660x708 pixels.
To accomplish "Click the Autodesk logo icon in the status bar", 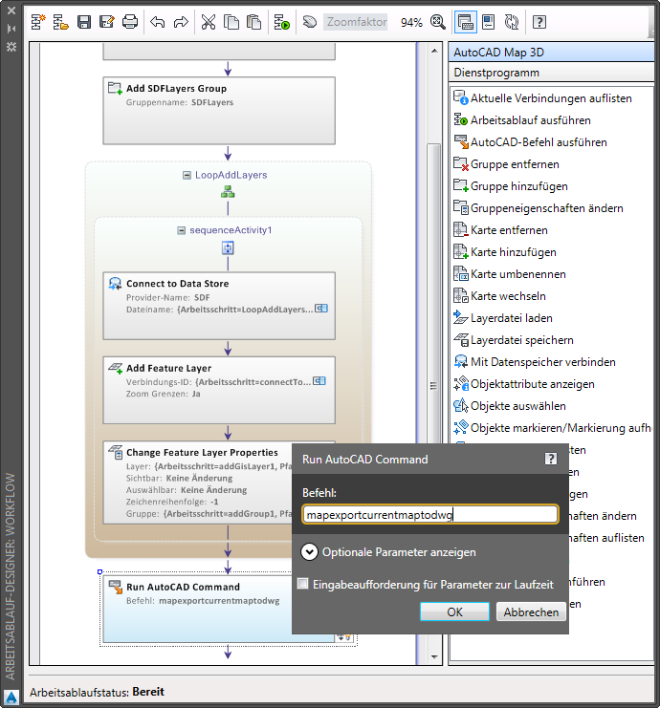I will click(x=11, y=697).
